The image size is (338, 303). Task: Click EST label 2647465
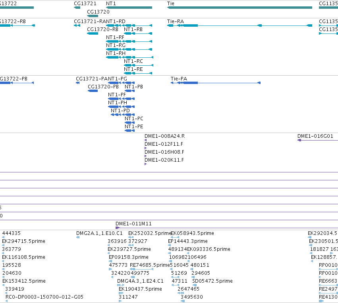point(188,289)
